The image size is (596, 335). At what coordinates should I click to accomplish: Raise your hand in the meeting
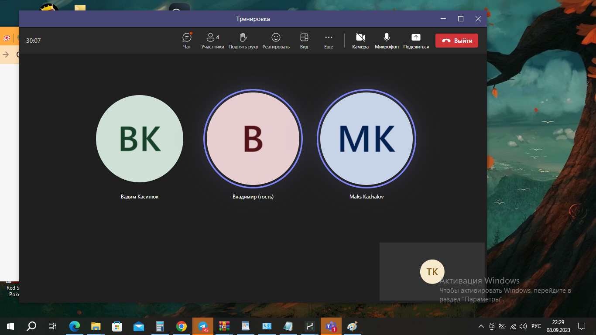pyautogui.click(x=243, y=41)
